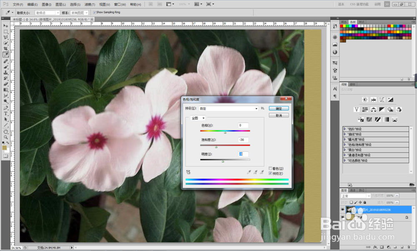Click the preset options icon beside preset dropdown

coord(263,108)
